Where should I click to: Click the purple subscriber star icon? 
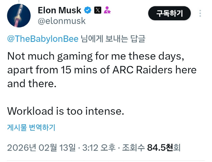(107, 10)
